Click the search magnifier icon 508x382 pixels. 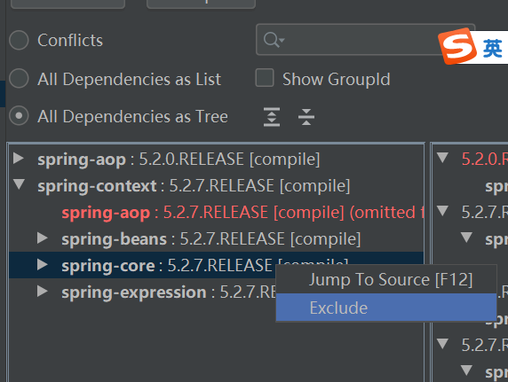coord(274,40)
